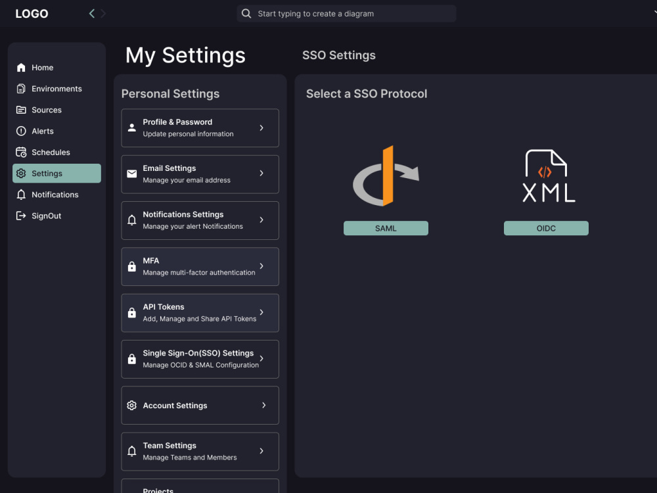This screenshot has width=657, height=493.
Task: Click the forward navigation arrow near logo
Action: click(x=103, y=14)
